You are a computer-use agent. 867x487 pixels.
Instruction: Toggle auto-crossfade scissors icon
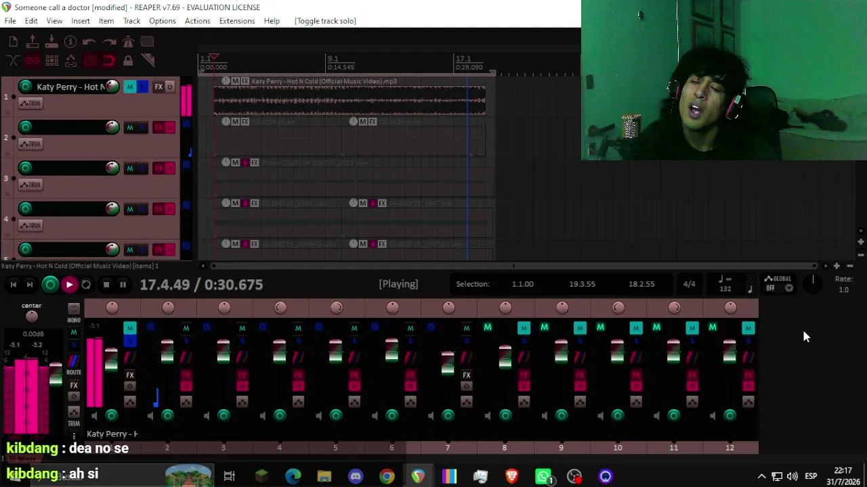coord(14,61)
